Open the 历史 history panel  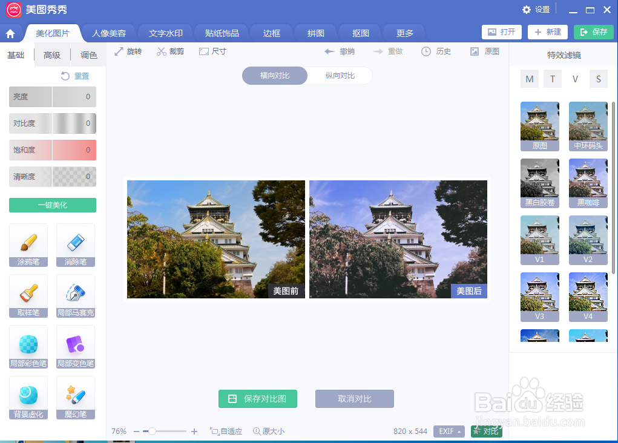click(436, 51)
